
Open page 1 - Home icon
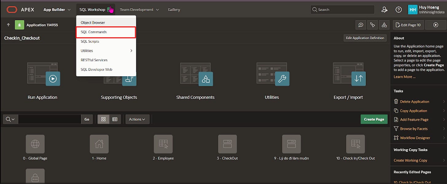99,144
